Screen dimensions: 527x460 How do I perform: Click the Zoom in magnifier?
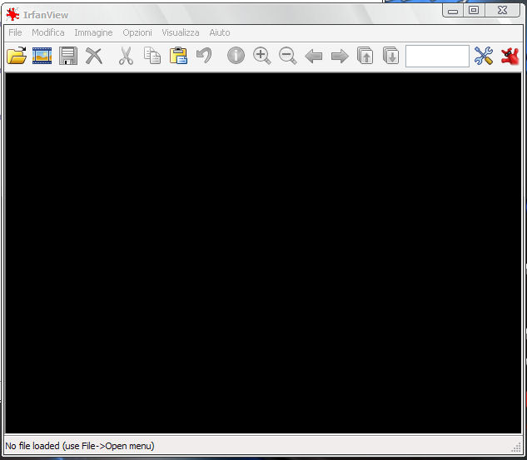pos(261,56)
